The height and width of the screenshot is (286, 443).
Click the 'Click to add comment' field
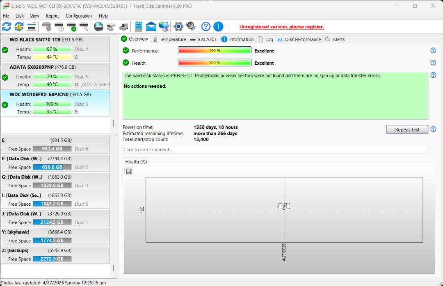[x=276, y=150]
